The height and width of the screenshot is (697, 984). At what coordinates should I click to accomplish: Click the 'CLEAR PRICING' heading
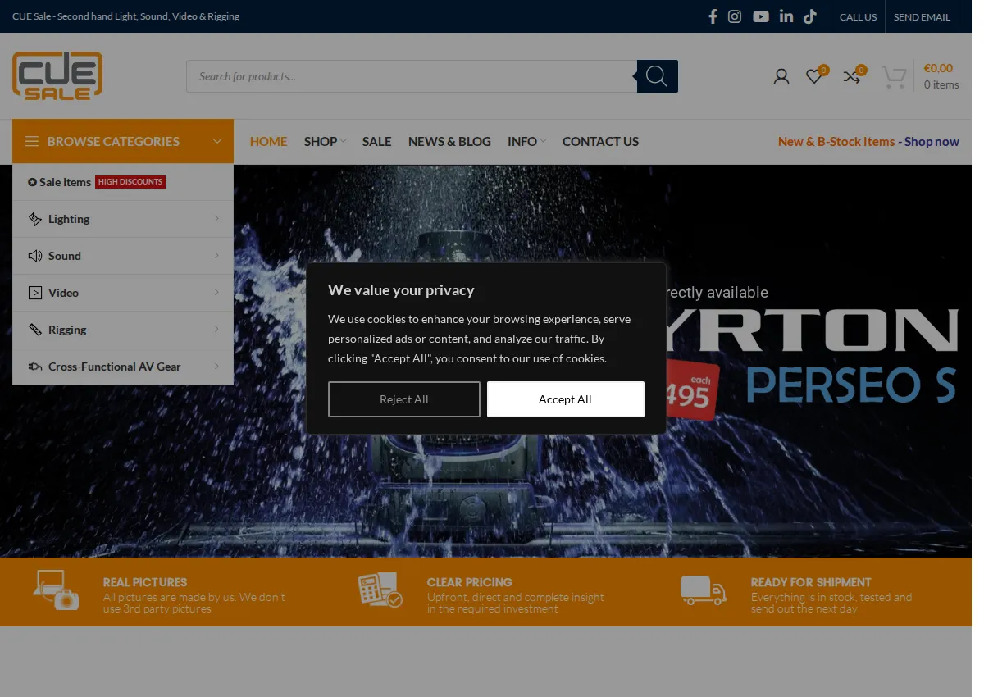470,582
